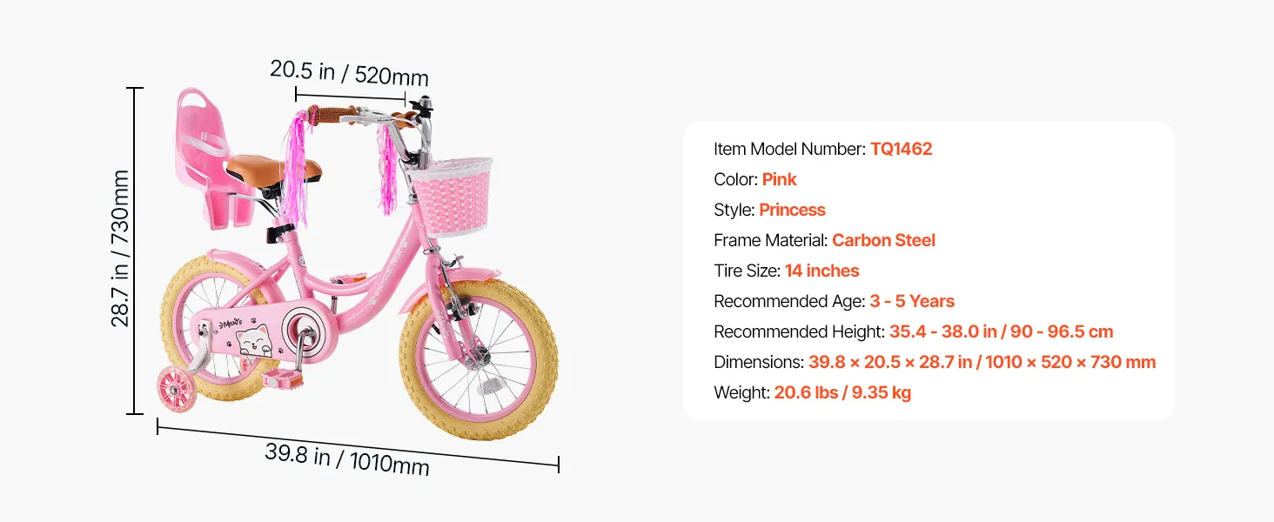The width and height of the screenshot is (1274, 522).
Task: Click the weight 20.6 lbs / 9.35 kg value
Action: click(x=842, y=392)
